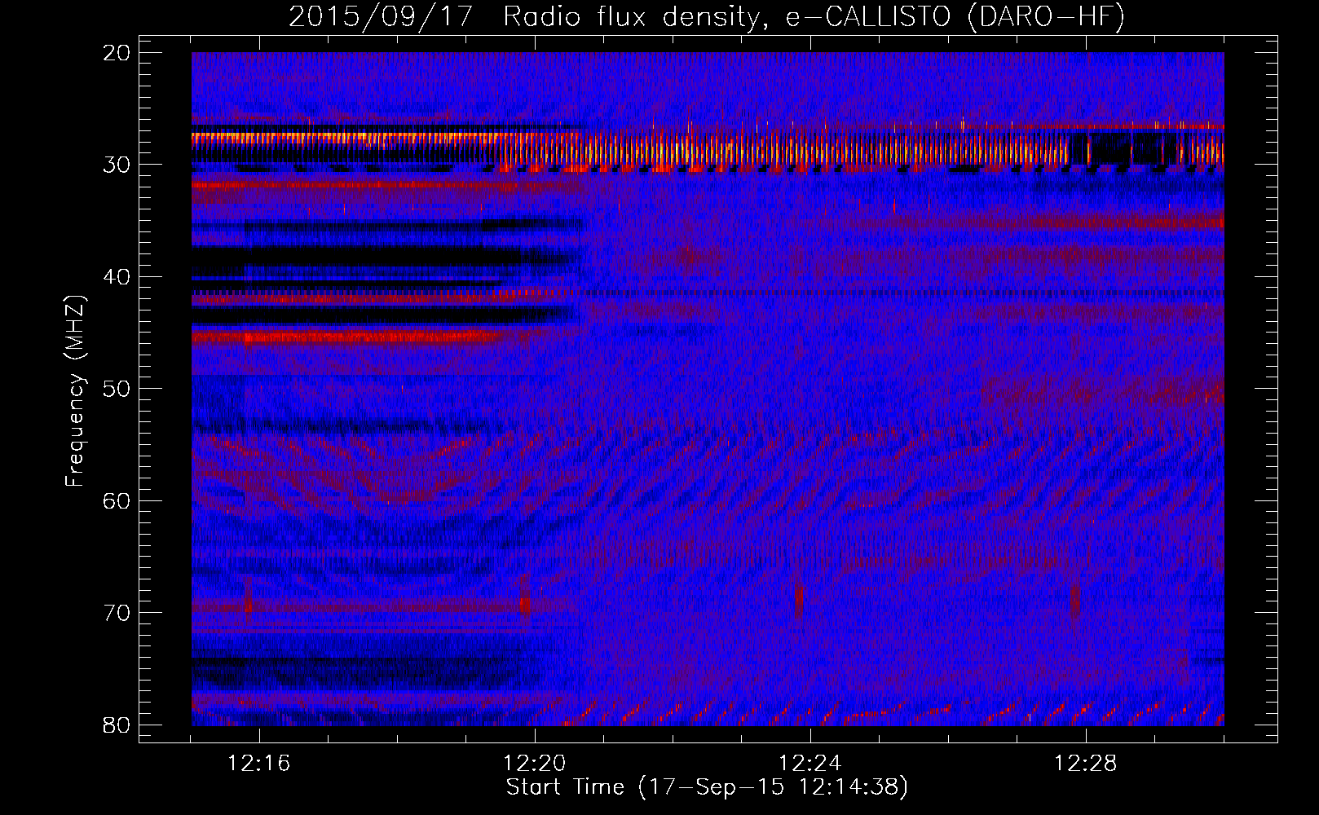This screenshot has height=815, width=1319.
Task: Click the 20 frequency tick label
Action: [117, 53]
